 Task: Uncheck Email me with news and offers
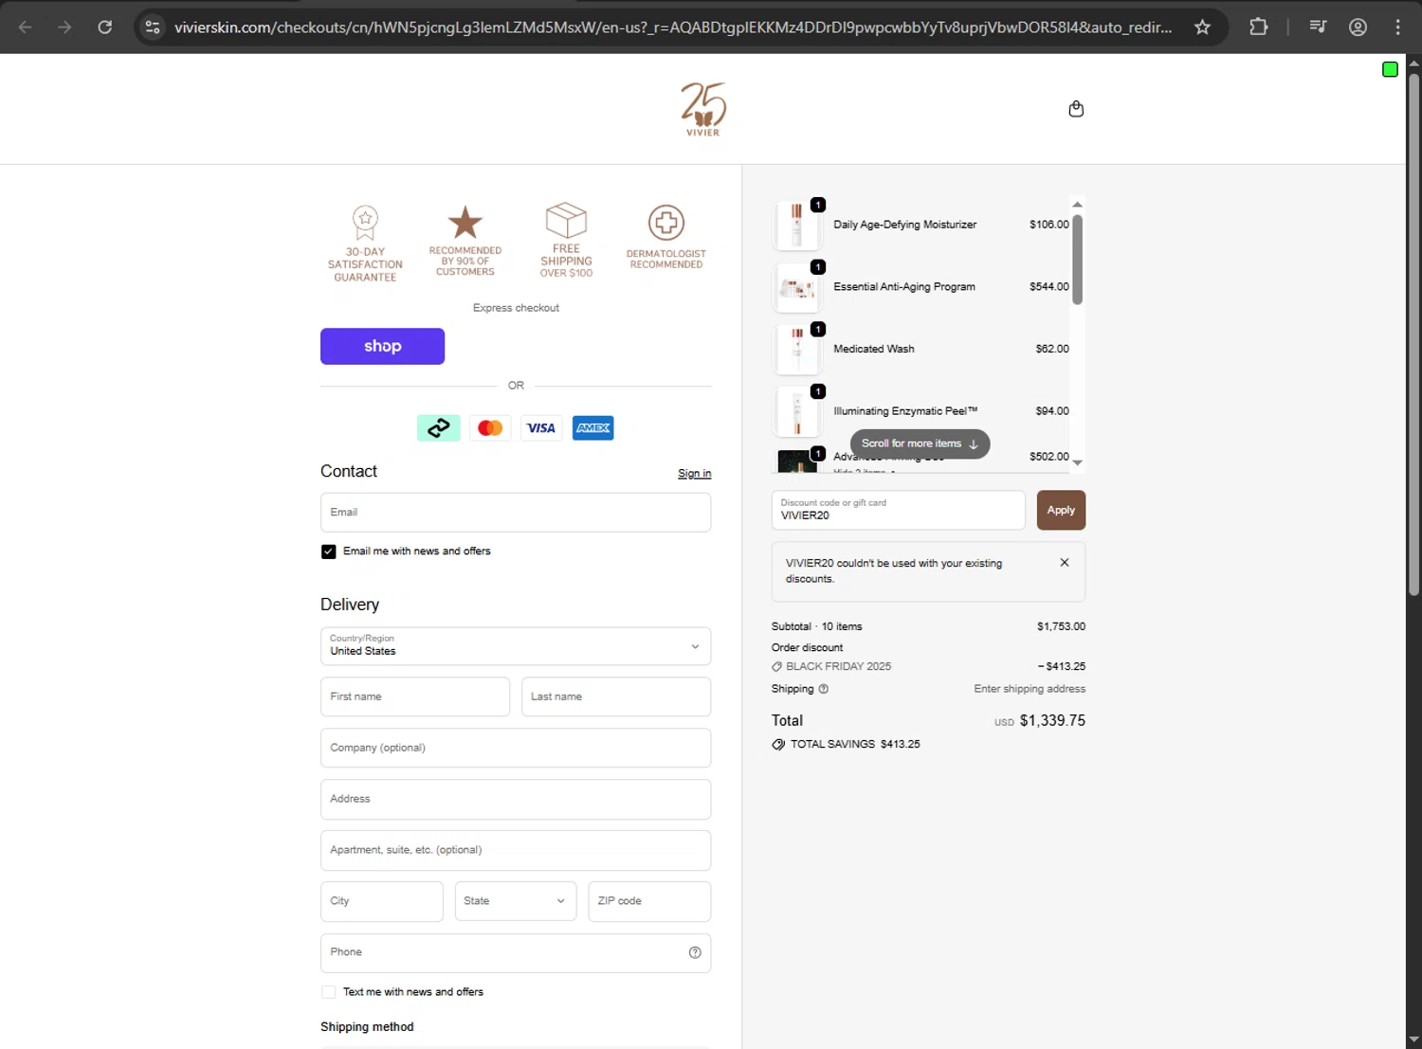point(329,552)
